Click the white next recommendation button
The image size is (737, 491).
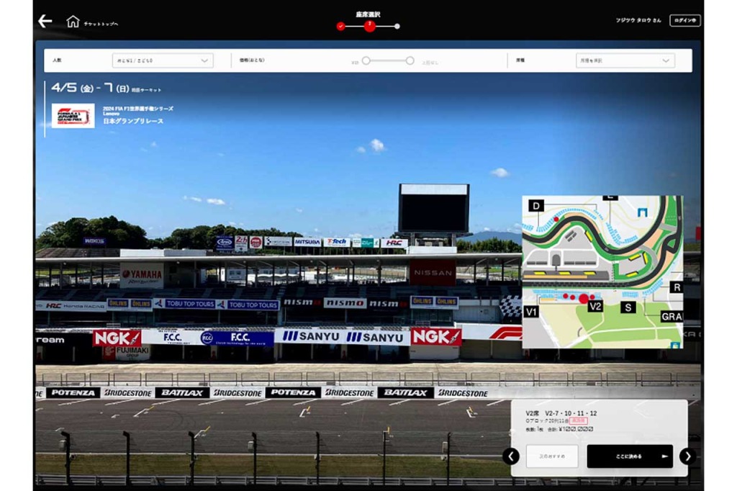point(552,456)
